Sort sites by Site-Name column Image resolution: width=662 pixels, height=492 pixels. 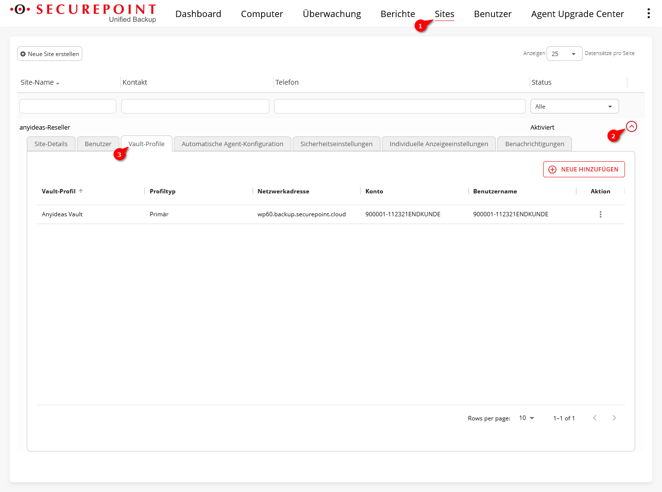(38, 82)
